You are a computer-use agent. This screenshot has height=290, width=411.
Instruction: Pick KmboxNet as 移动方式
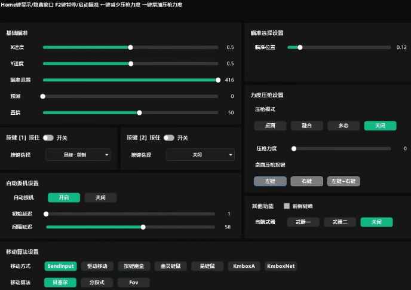coord(281,266)
